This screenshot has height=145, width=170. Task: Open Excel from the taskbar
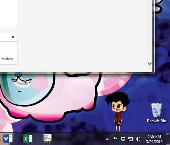coord(27,139)
